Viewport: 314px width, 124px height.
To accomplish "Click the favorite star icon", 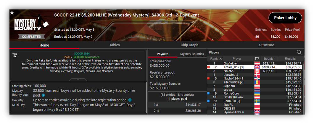I will [12, 13].
